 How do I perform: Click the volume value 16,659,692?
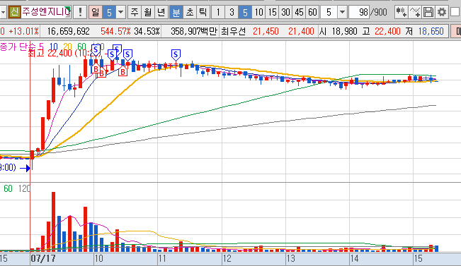tap(68, 31)
